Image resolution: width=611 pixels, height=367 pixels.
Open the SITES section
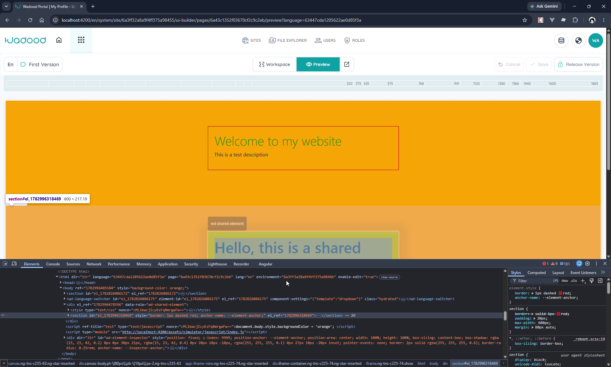point(251,40)
